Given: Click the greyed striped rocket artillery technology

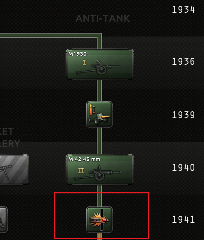Looking at the screenshot, I should pyautogui.click(x=14, y=170).
